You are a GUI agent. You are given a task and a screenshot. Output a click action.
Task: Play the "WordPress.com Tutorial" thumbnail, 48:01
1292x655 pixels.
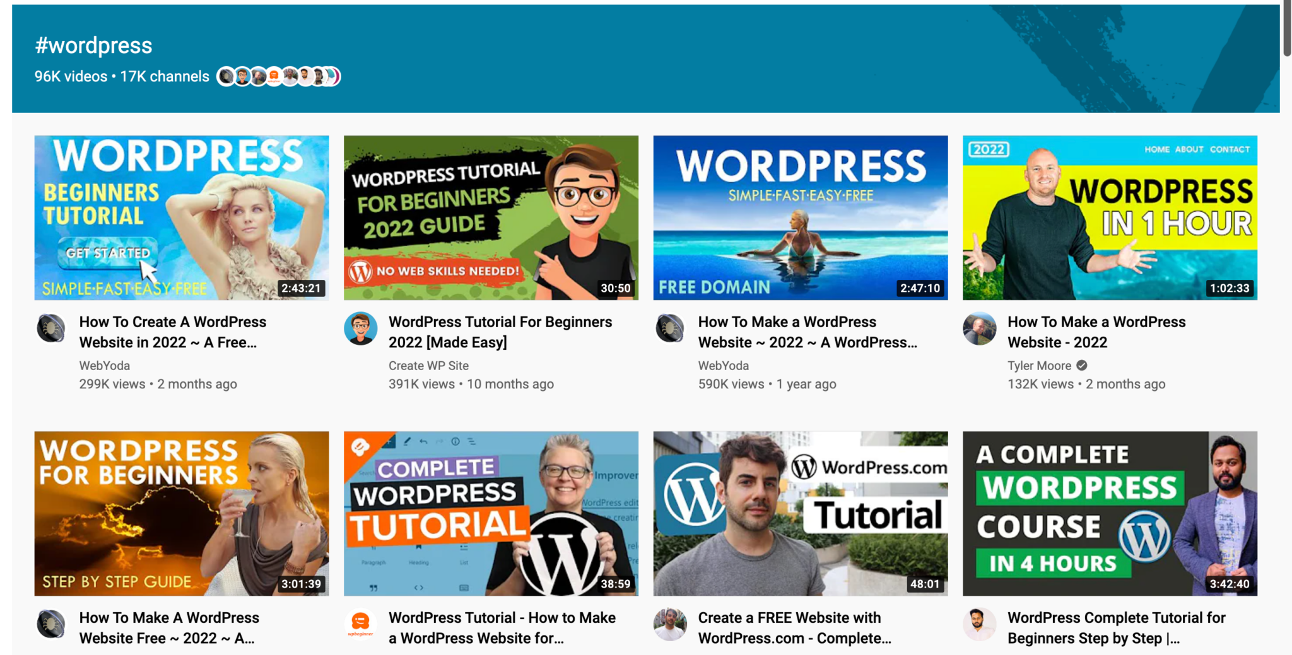coord(801,513)
